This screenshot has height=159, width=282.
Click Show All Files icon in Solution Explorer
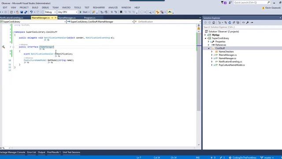(x=238, y=23)
